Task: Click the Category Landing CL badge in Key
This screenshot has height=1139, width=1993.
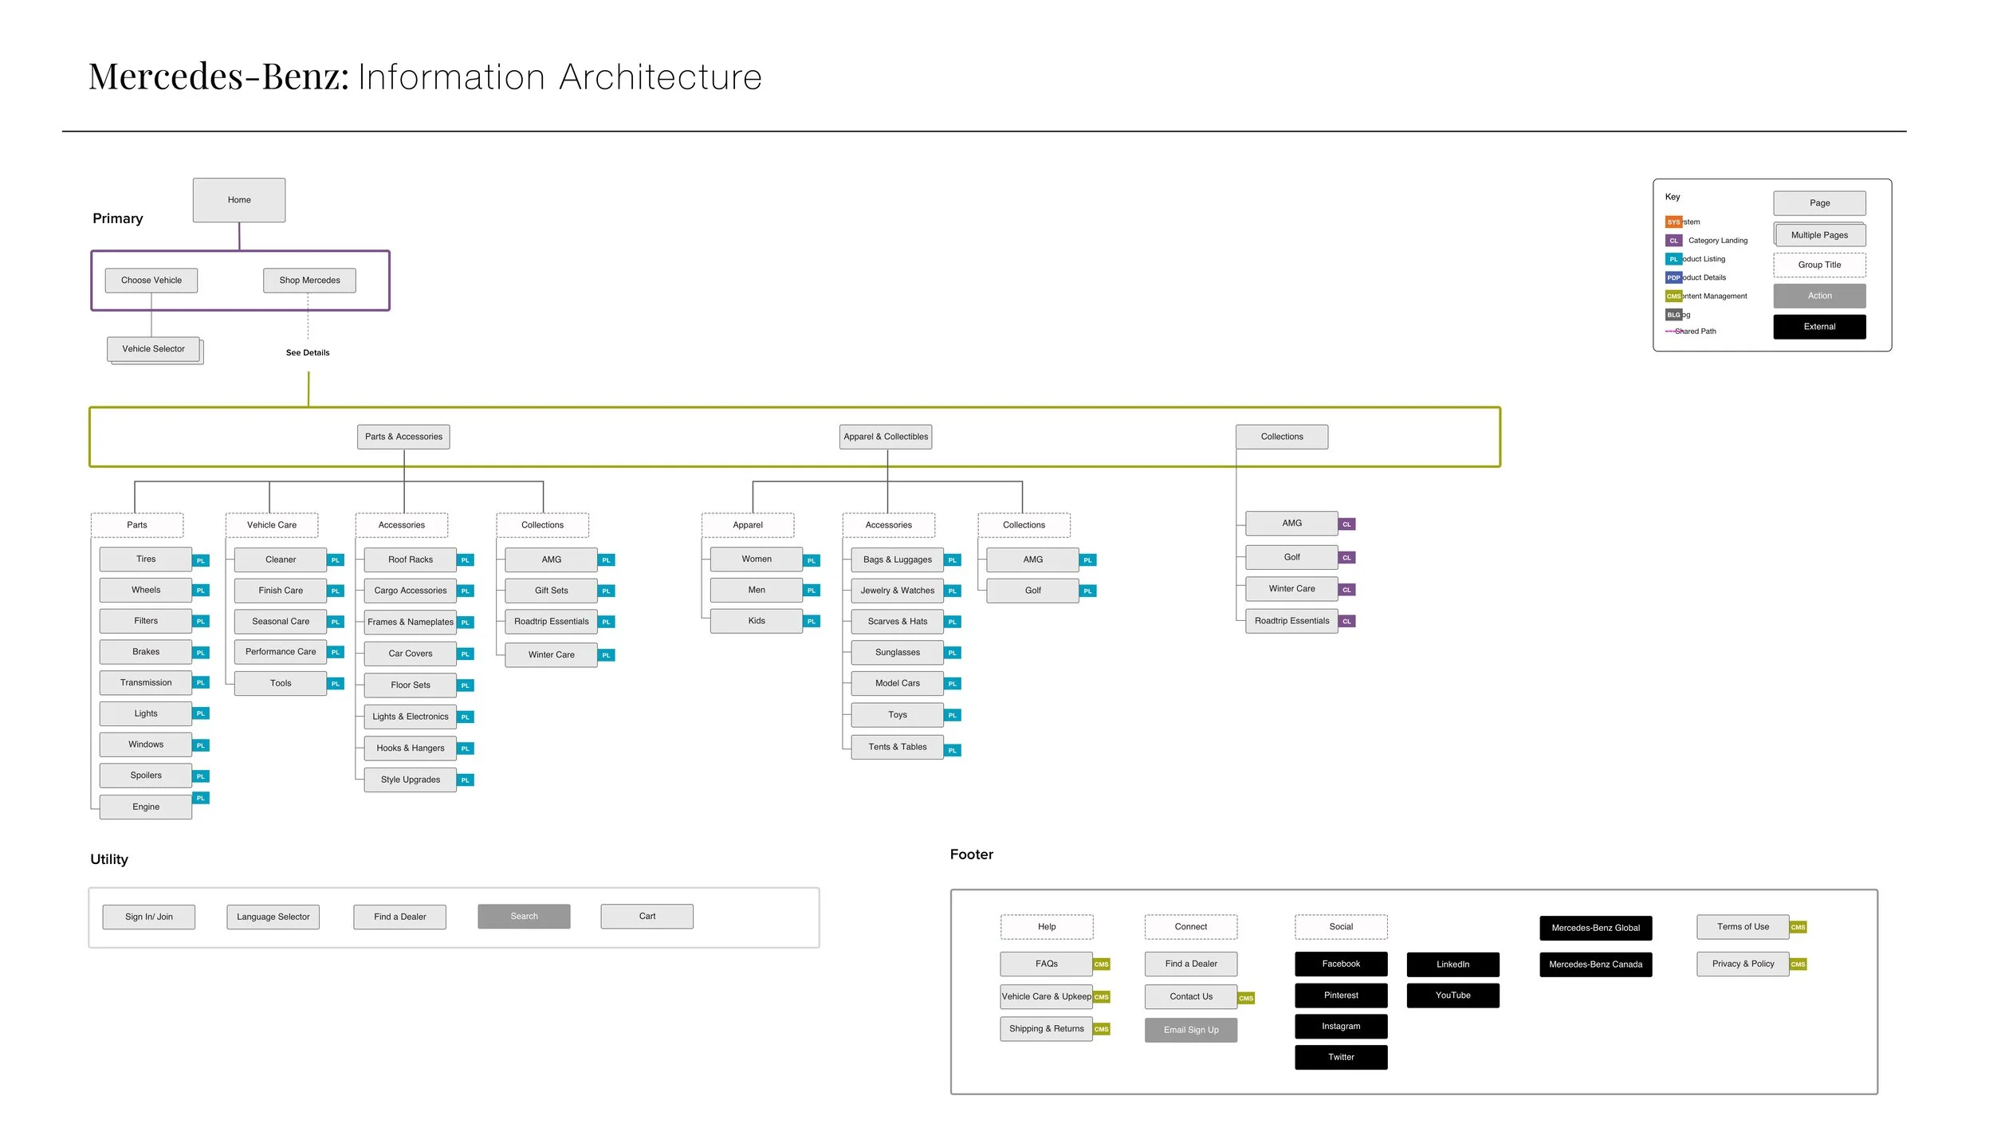Action: point(1673,240)
